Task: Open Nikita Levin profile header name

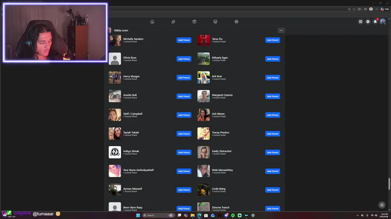Action: 121,30
